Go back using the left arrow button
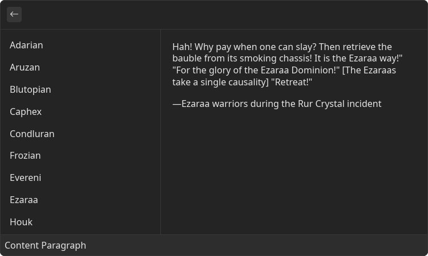This screenshot has height=256, width=428. [x=14, y=14]
